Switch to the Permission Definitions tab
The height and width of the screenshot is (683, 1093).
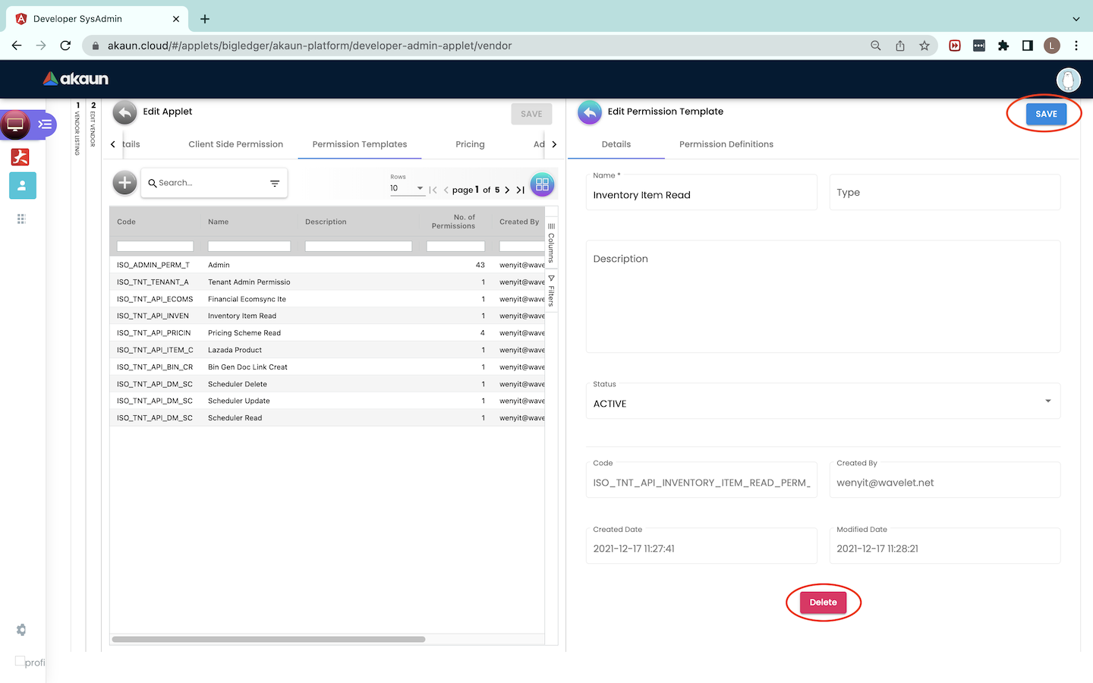pos(726,144)
